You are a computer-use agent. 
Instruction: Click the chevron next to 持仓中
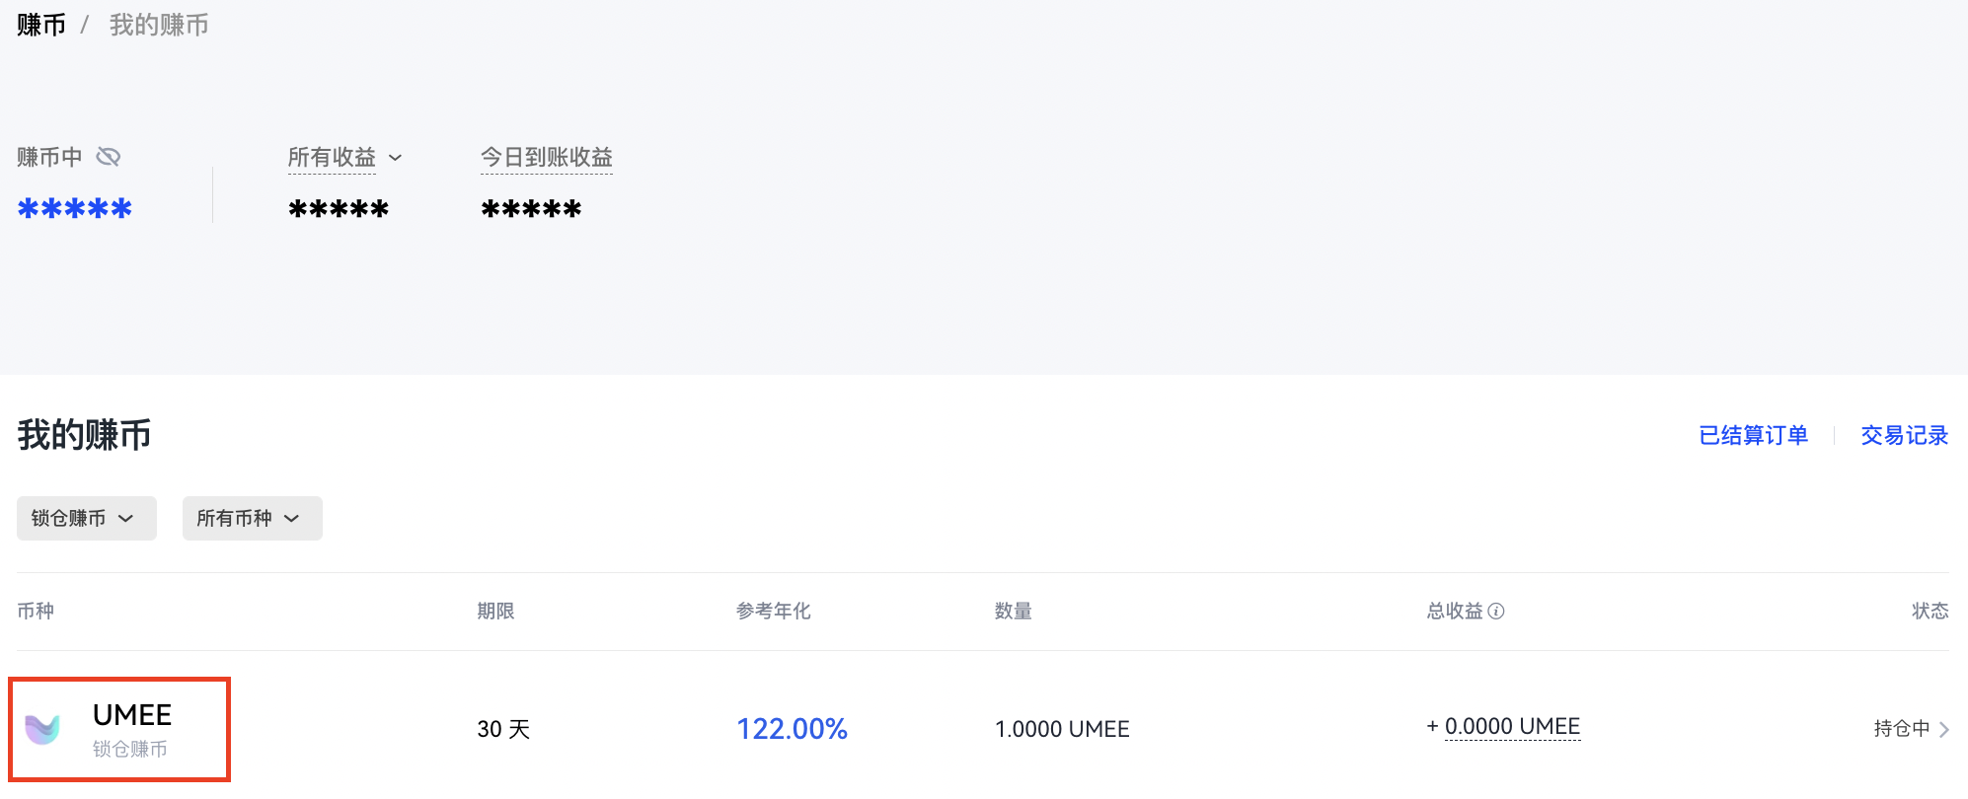(1944, 730)
